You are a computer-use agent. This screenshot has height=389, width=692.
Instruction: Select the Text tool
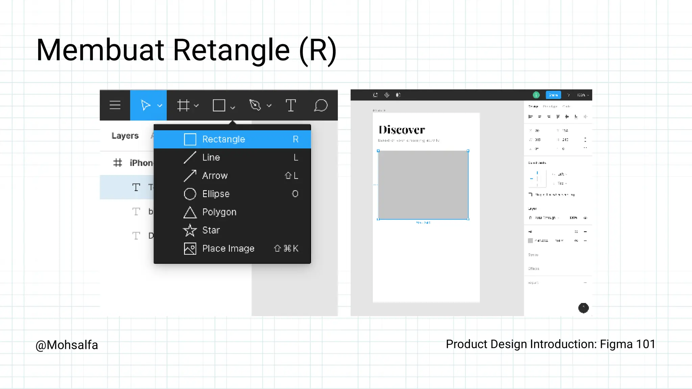[x=291, y=105]
